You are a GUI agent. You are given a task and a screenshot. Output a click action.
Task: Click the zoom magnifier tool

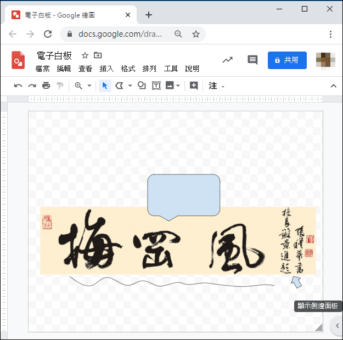tap(78, 86)
